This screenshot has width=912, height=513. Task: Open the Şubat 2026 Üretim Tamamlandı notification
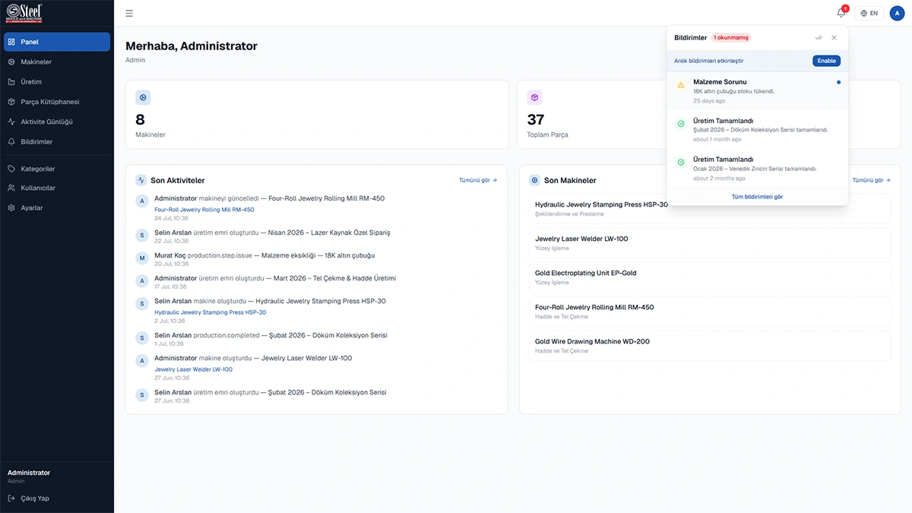757,130
